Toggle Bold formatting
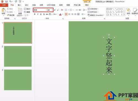The width and height of the screenshot is (138, 101). pyautogui.click(x=35, y=14)
